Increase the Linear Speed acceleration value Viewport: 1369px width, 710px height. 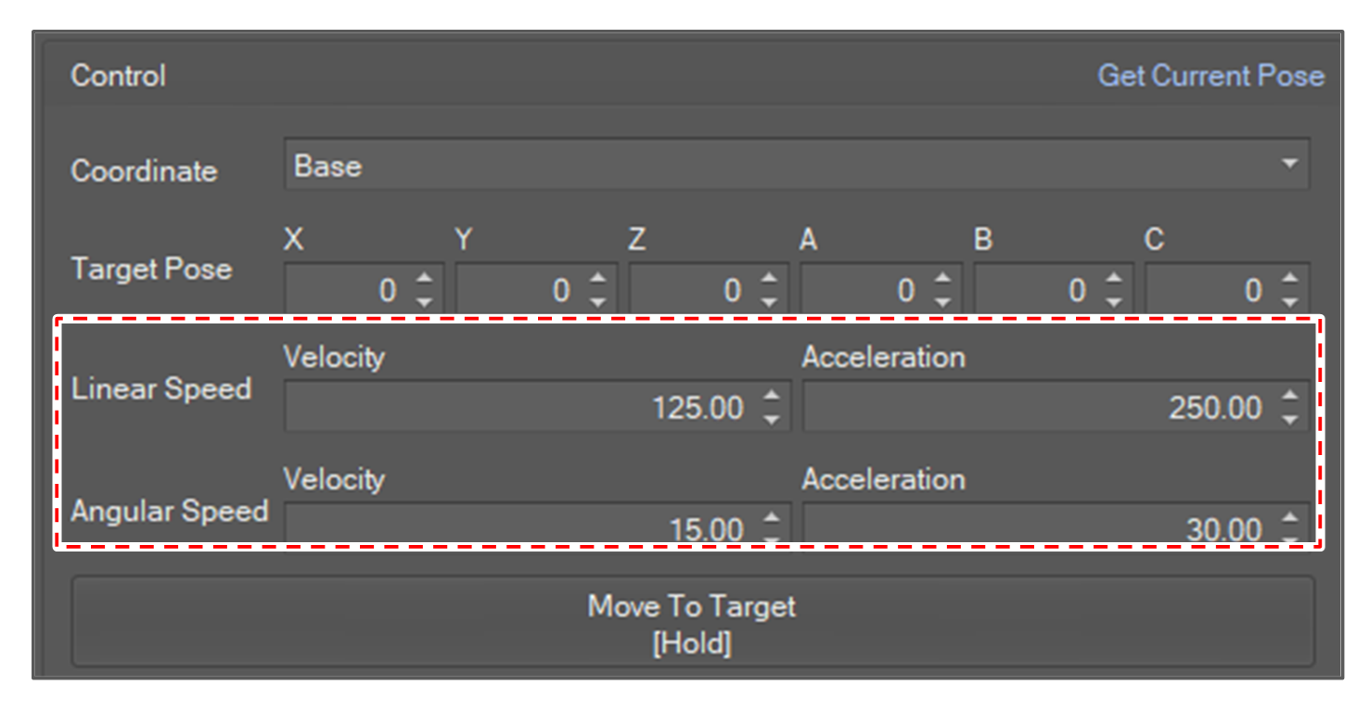(1289, 396)
